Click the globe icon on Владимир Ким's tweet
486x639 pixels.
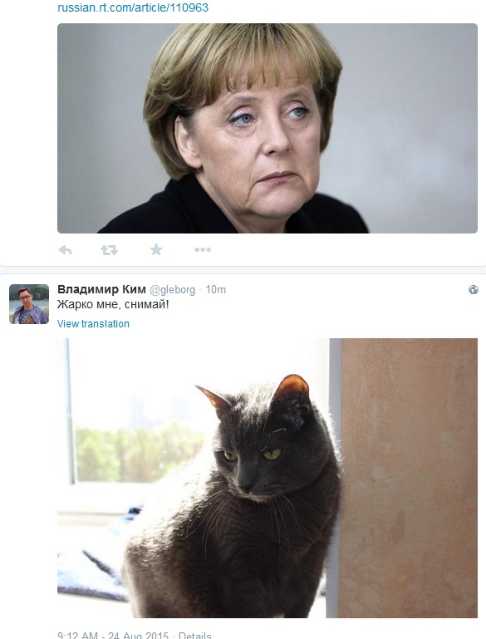[x=474, y=290]
